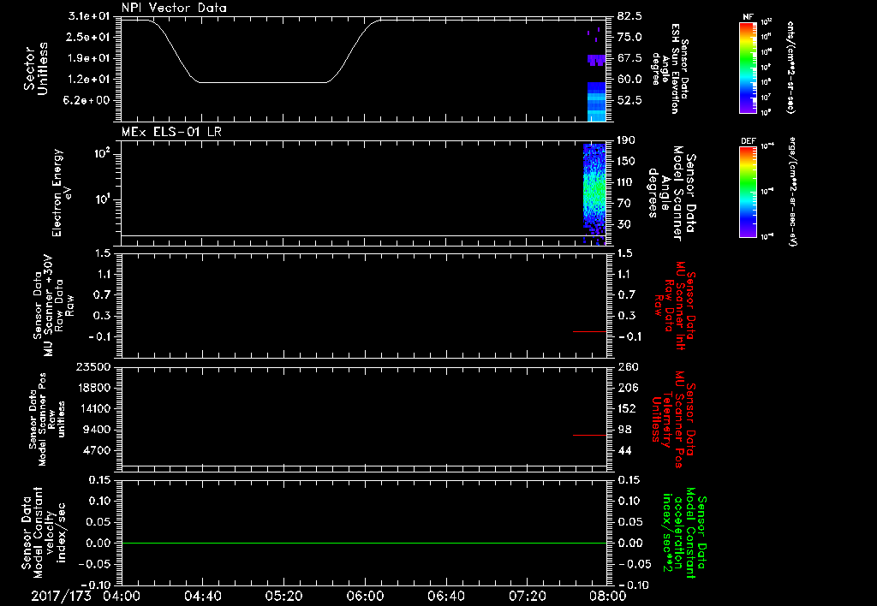Click the red line in Scanner Pos panel

coord(589,435)
